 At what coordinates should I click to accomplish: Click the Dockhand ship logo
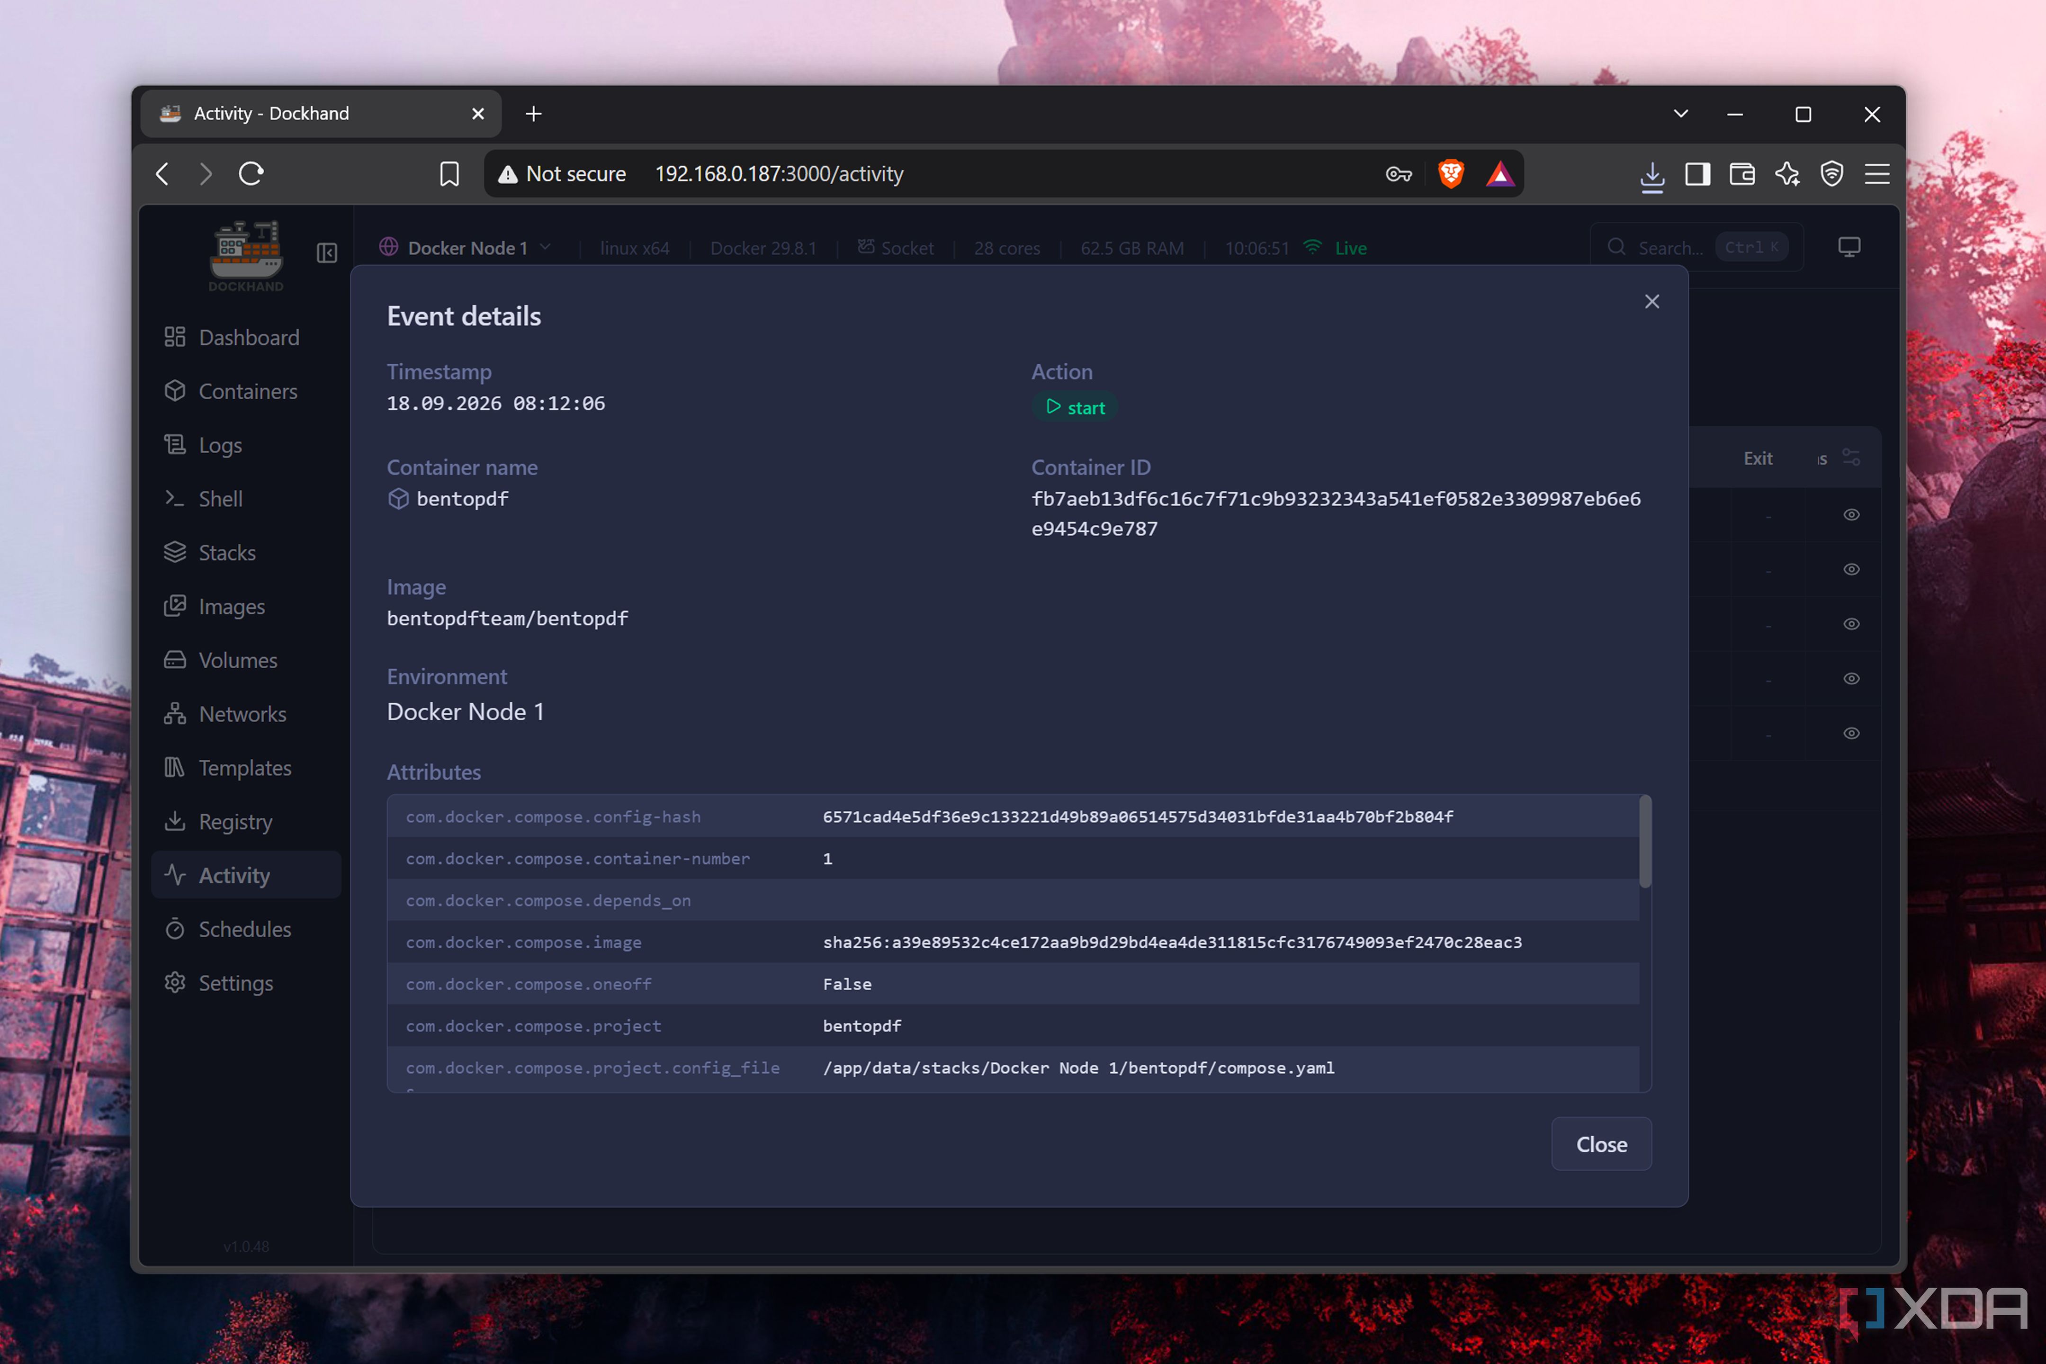pos(246,256)
